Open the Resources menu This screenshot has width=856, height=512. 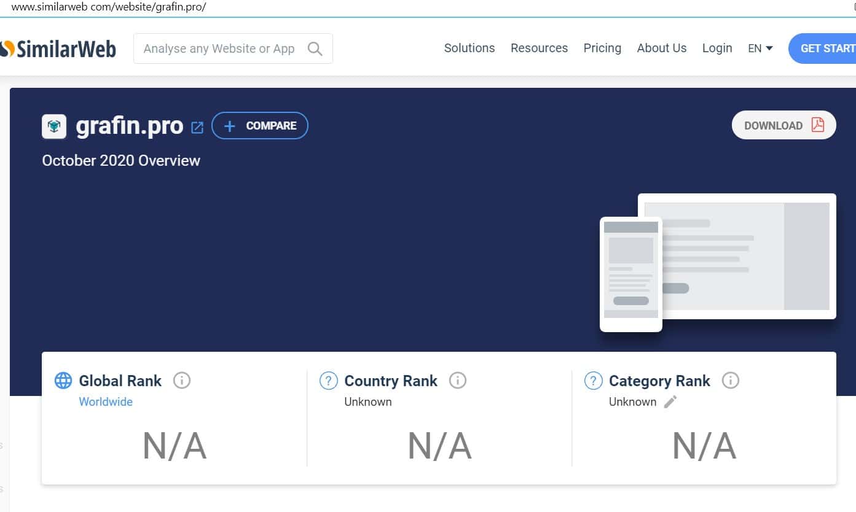(539, 48)
